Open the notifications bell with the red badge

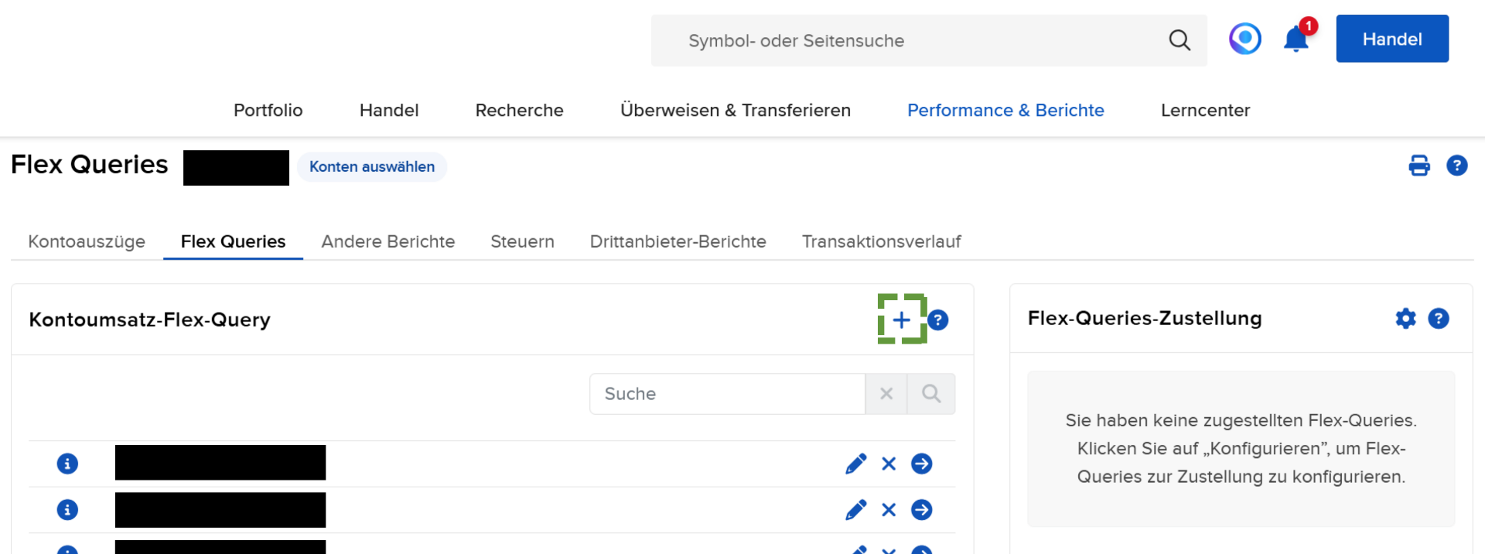pyautogui.click(x=1297, y=39)
